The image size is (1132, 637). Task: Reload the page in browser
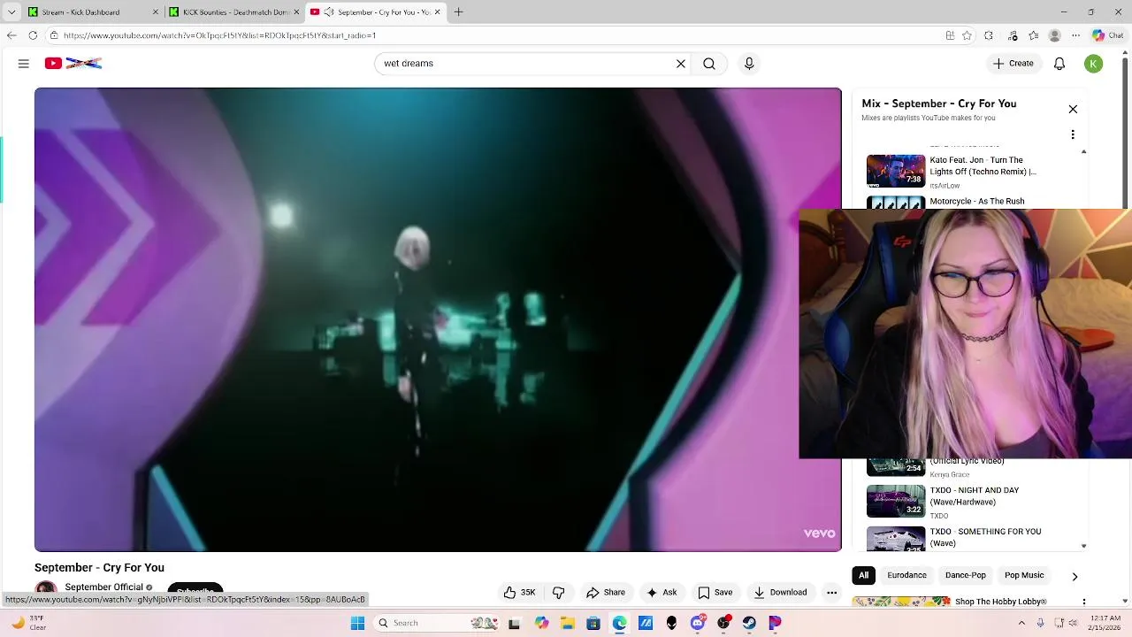coord(33,35)
